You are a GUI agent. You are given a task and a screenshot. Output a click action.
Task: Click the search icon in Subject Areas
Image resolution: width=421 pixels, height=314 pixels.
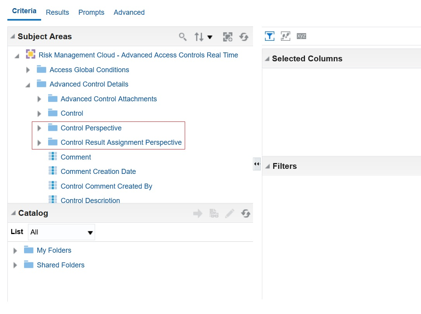182,37
